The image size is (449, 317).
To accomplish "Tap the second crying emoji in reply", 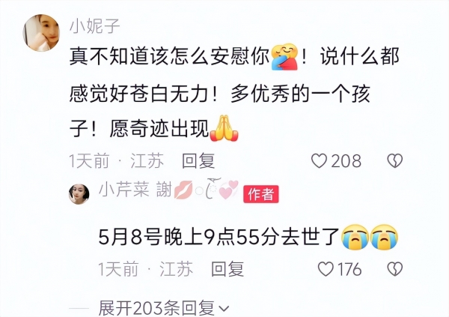I will [385, 237].
